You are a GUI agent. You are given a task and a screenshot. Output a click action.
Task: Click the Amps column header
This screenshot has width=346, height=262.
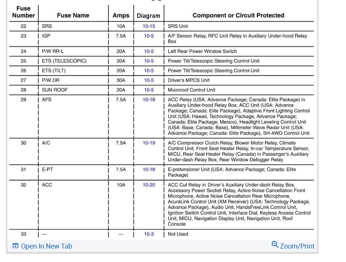(121, 15)
